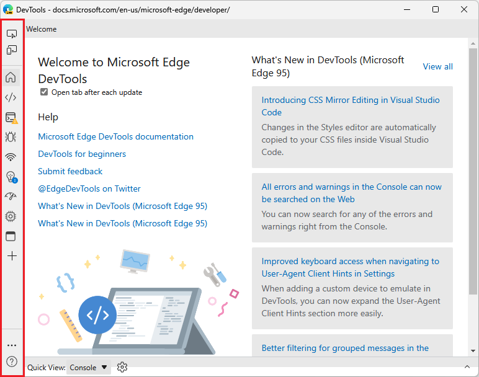Click the View all link
This screenshot has width=479, height=377.
(437, 66)
